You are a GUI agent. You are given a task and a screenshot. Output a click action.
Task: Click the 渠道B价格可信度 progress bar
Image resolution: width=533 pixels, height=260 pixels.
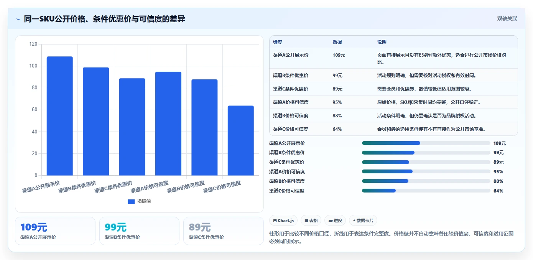pyautogui.click(x=426, y=181)
